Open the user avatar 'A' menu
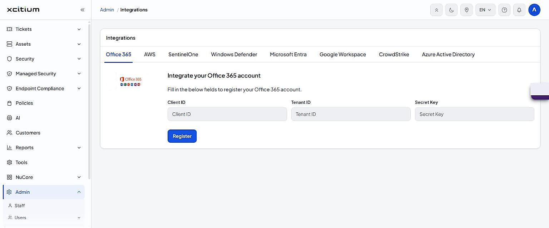The width and height of the screenshot is (549, 228). (534, 10)
